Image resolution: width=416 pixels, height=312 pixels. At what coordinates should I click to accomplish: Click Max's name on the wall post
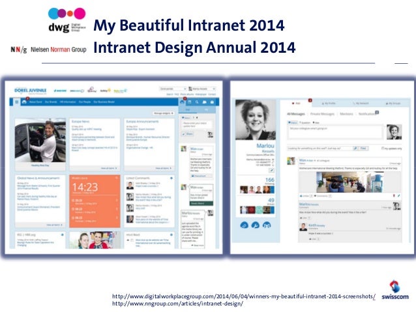[306, 160]
